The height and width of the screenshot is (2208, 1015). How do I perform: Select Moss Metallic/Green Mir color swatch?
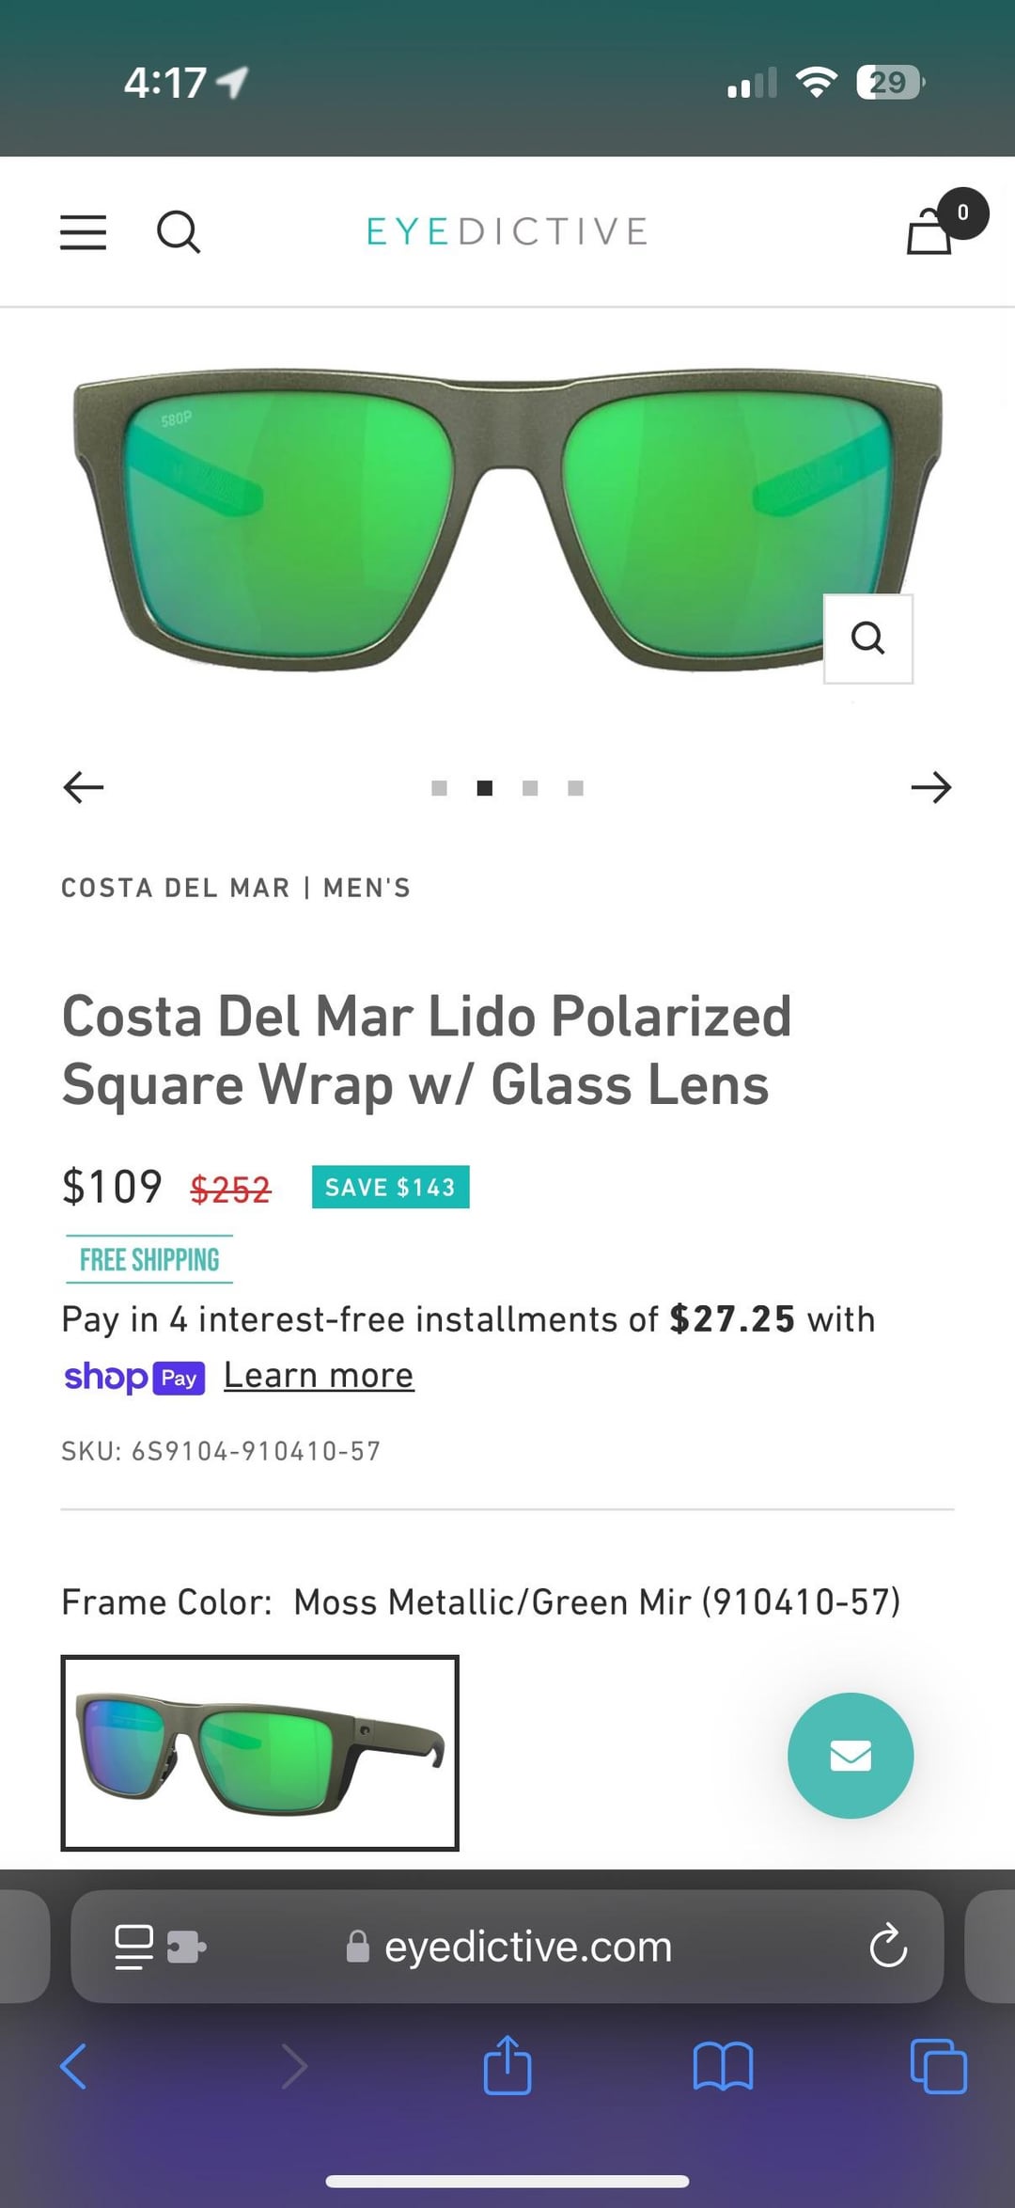pos(259,1753)
